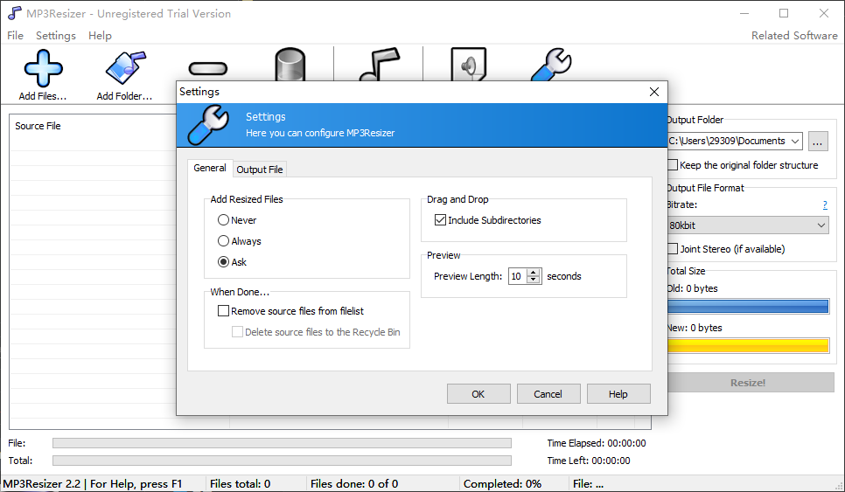Decrease Preview Length with down arrow
Image resolution: width=845 pixels, height=492 pixels.
tap(534, 280)
